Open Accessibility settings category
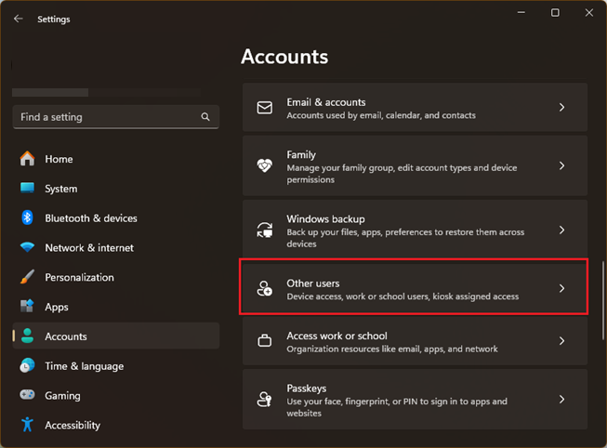 (116, 425)
